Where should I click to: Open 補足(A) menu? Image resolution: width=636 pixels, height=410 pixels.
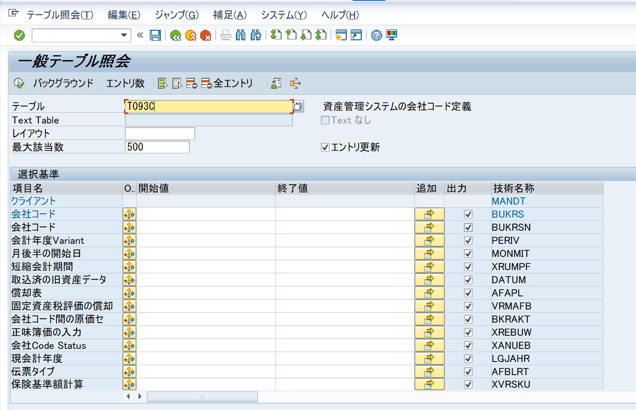tap(230, 15)
